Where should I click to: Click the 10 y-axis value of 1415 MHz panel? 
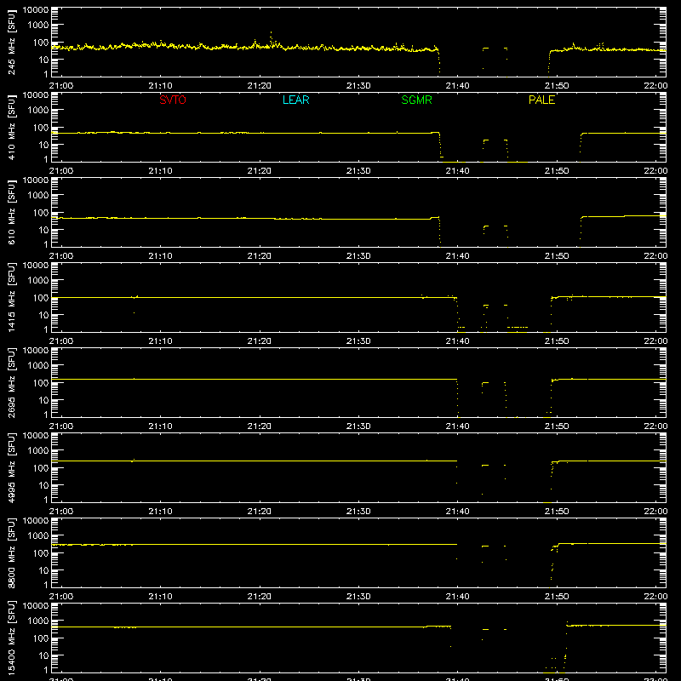[x=43, y=315]
